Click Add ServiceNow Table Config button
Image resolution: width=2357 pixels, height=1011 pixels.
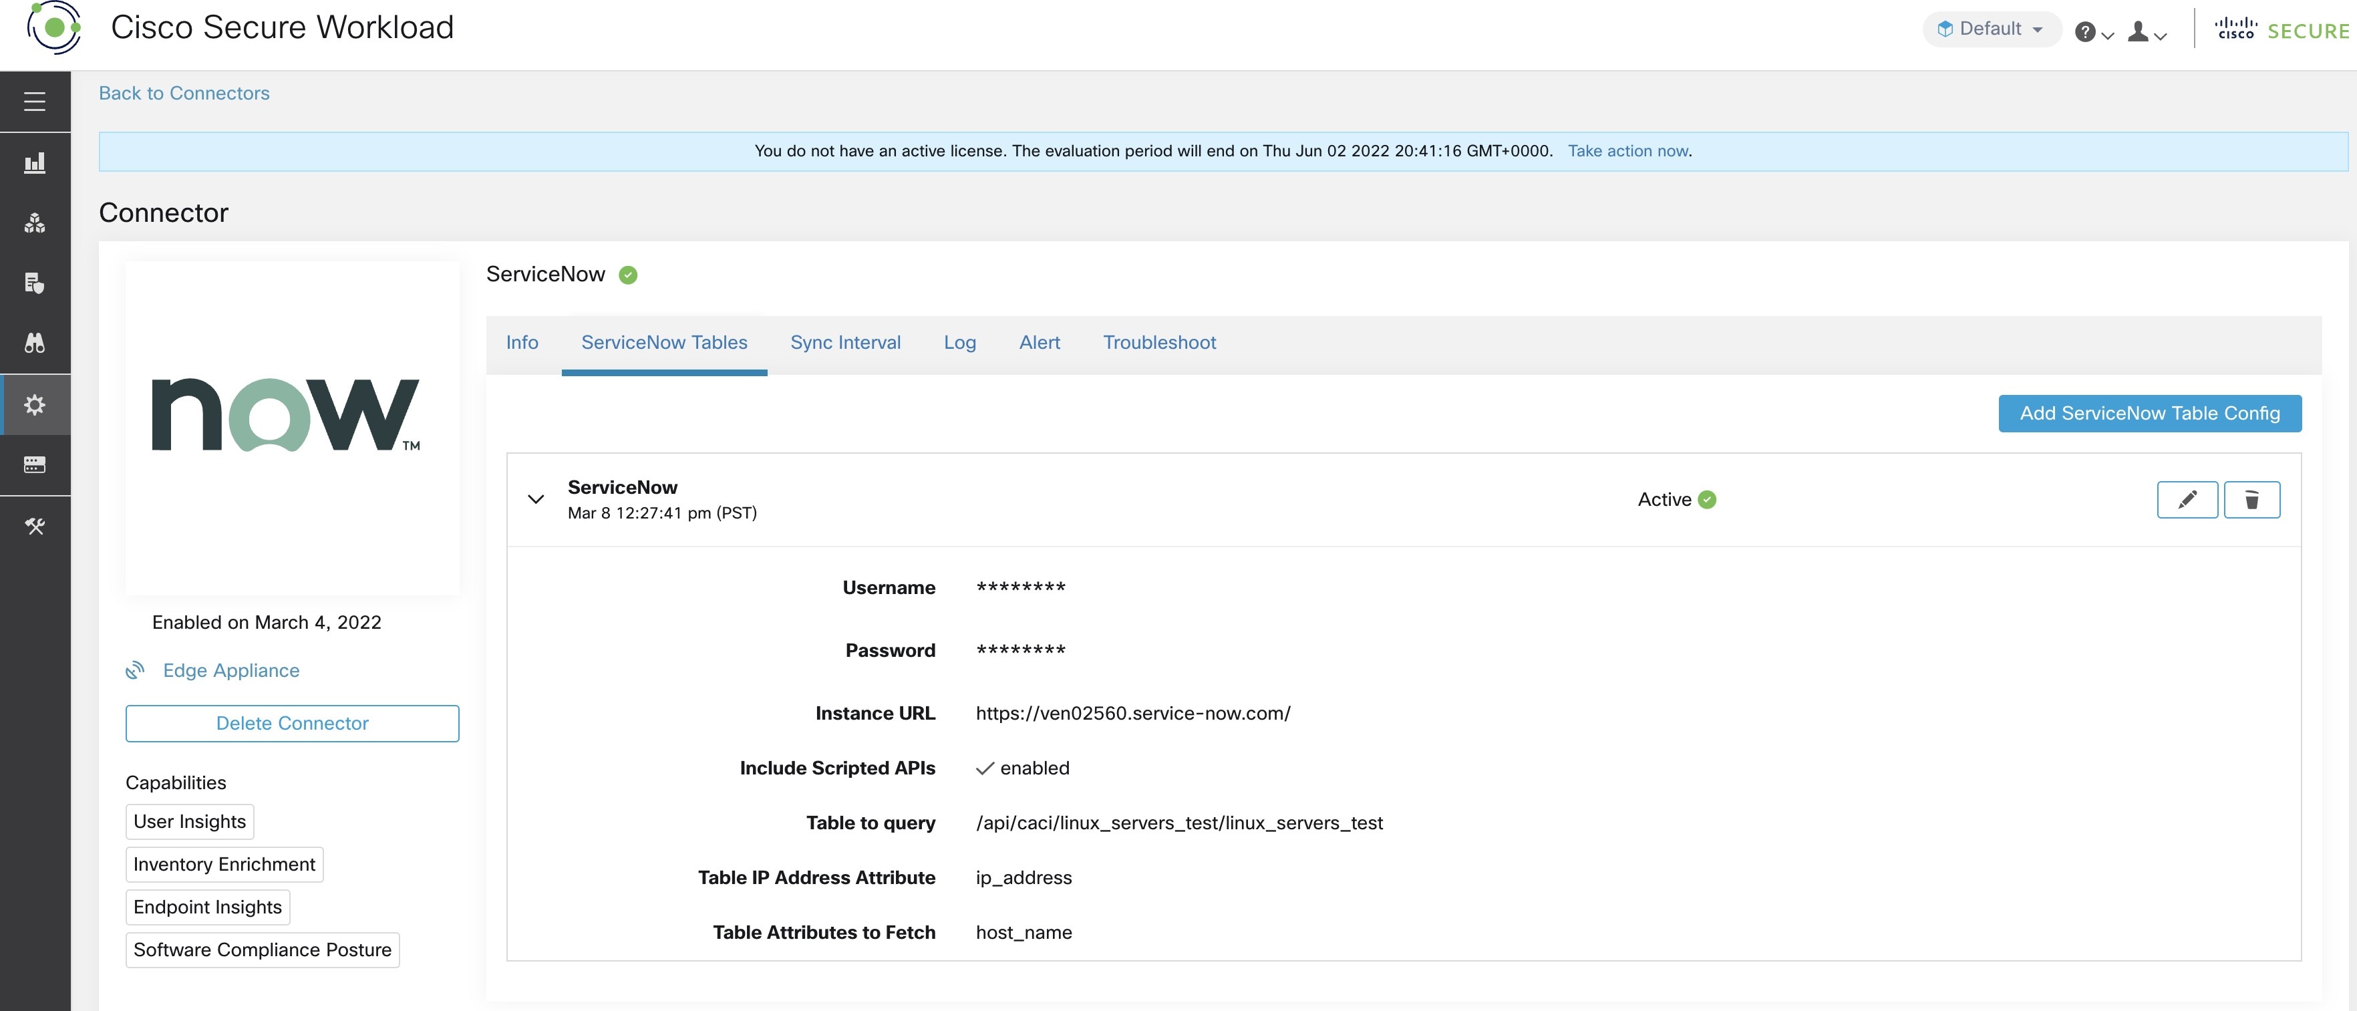2149,414
